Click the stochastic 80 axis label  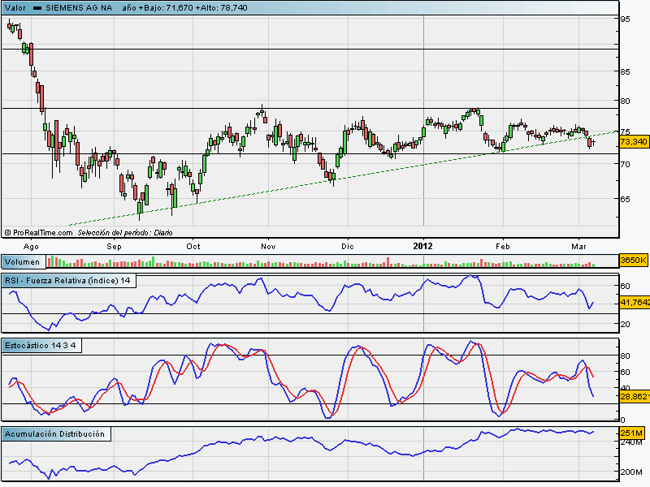(x=625, y=356)
